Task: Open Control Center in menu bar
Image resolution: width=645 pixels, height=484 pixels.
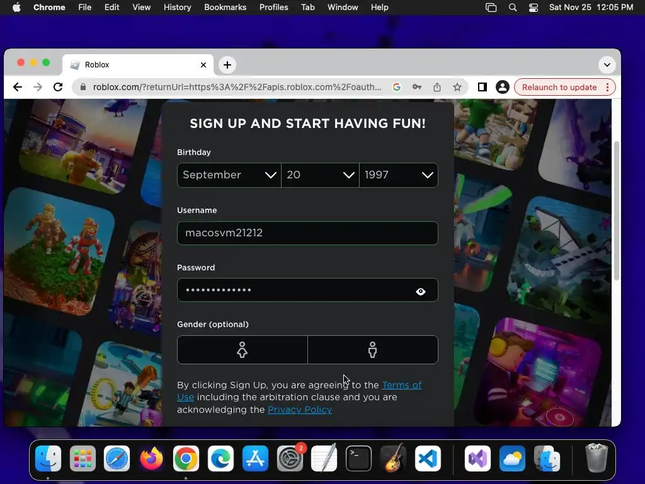Action: (534, 8)
